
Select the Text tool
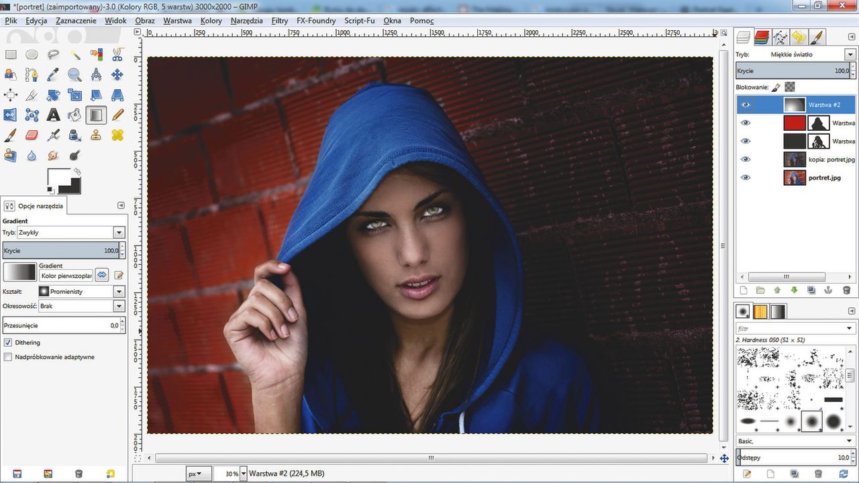53,115
